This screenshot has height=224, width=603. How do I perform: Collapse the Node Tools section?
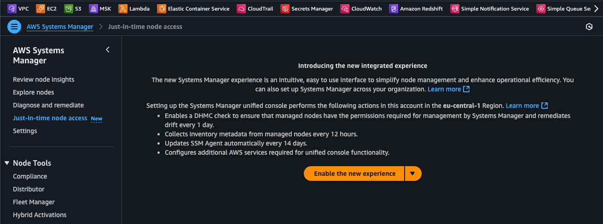point(7,163)
